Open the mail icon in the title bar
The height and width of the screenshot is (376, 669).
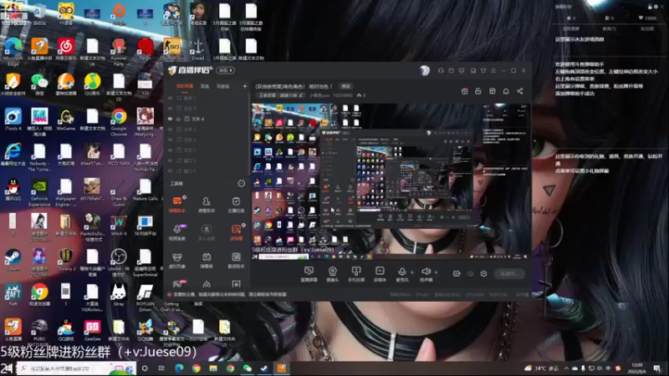tap(451, 70)
